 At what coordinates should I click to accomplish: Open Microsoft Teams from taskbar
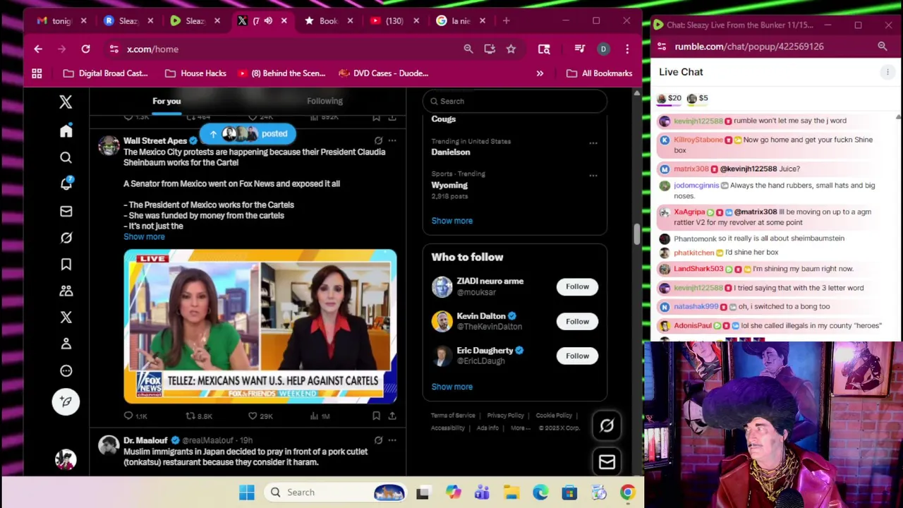(x=482, y=492)
